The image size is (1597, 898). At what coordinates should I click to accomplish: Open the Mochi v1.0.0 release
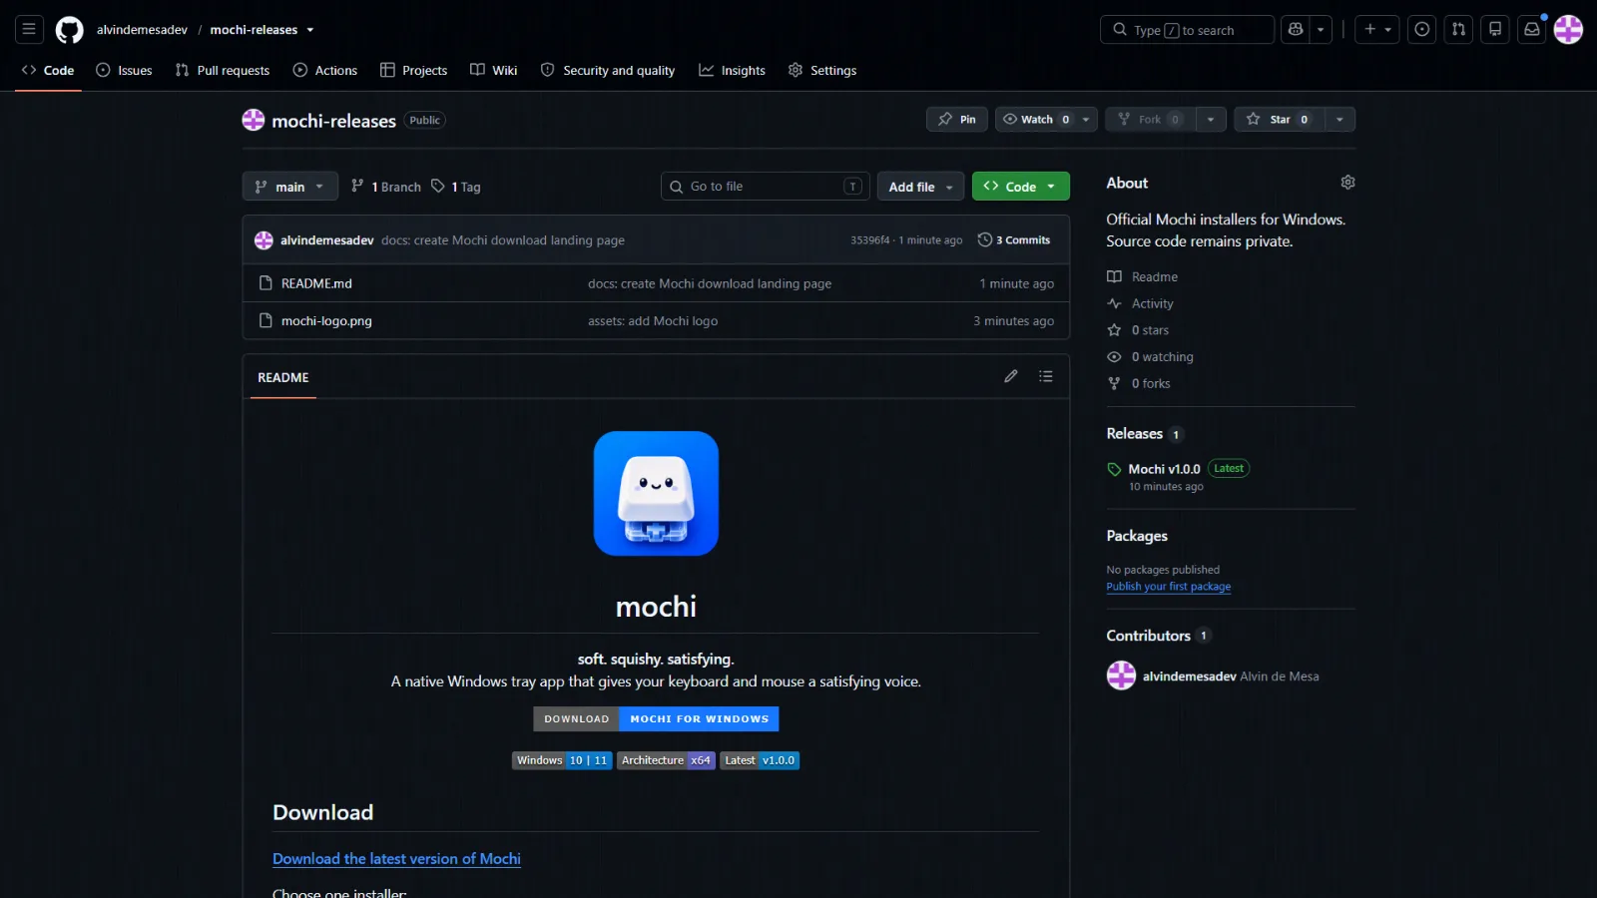pyautogui.click(x=1164, y=469)
